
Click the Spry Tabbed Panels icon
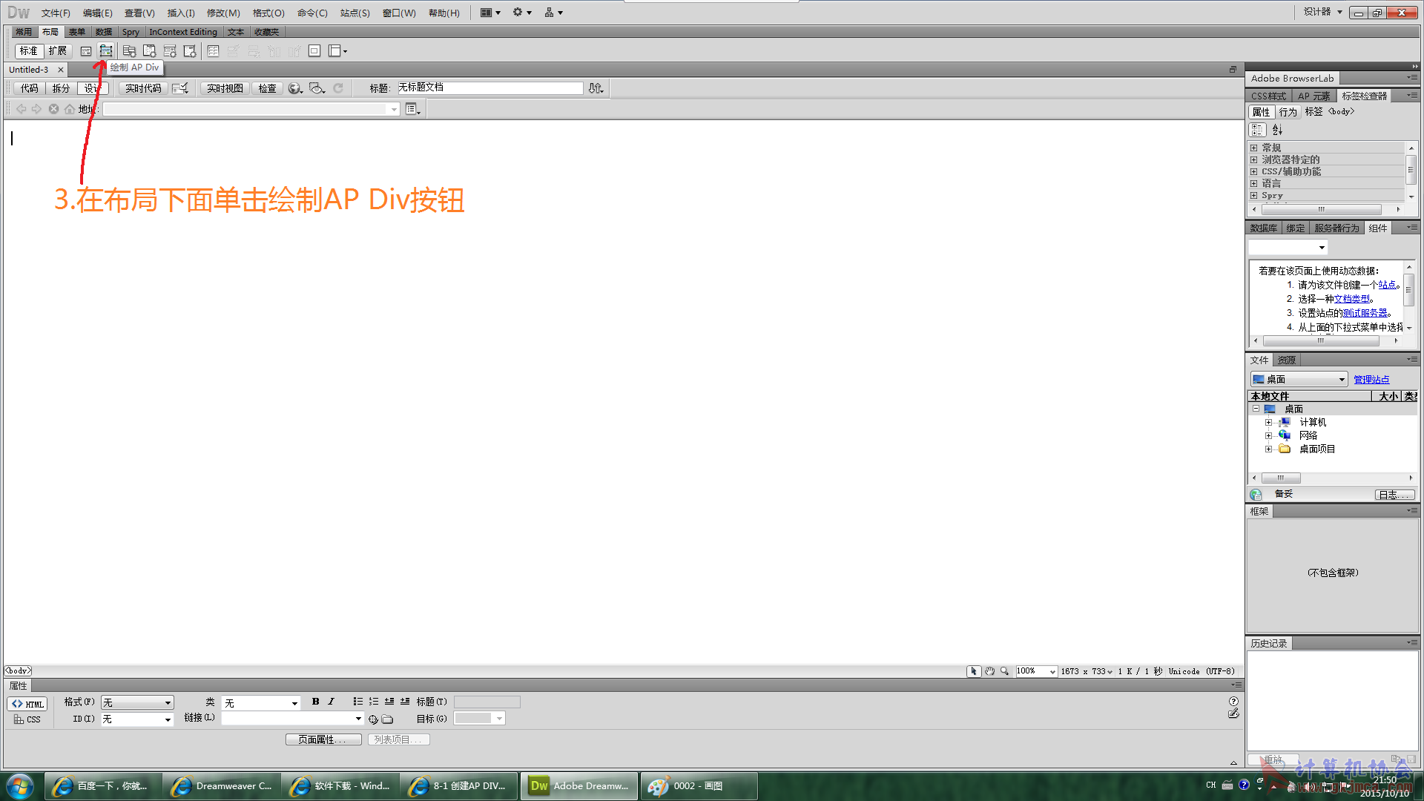pyautogui.click(x=150, y=51)
